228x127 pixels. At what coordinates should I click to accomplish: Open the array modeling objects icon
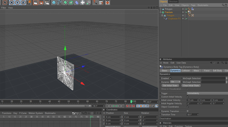click(71, 2)
